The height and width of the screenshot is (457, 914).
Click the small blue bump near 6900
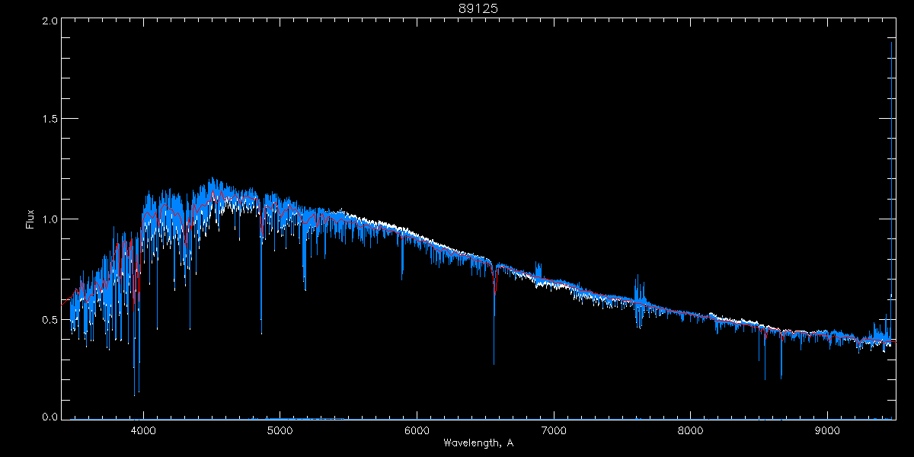click(x=538, y=273)
